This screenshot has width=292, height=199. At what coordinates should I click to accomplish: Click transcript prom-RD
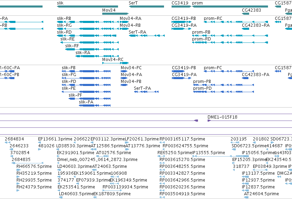[x=201, y=39]
